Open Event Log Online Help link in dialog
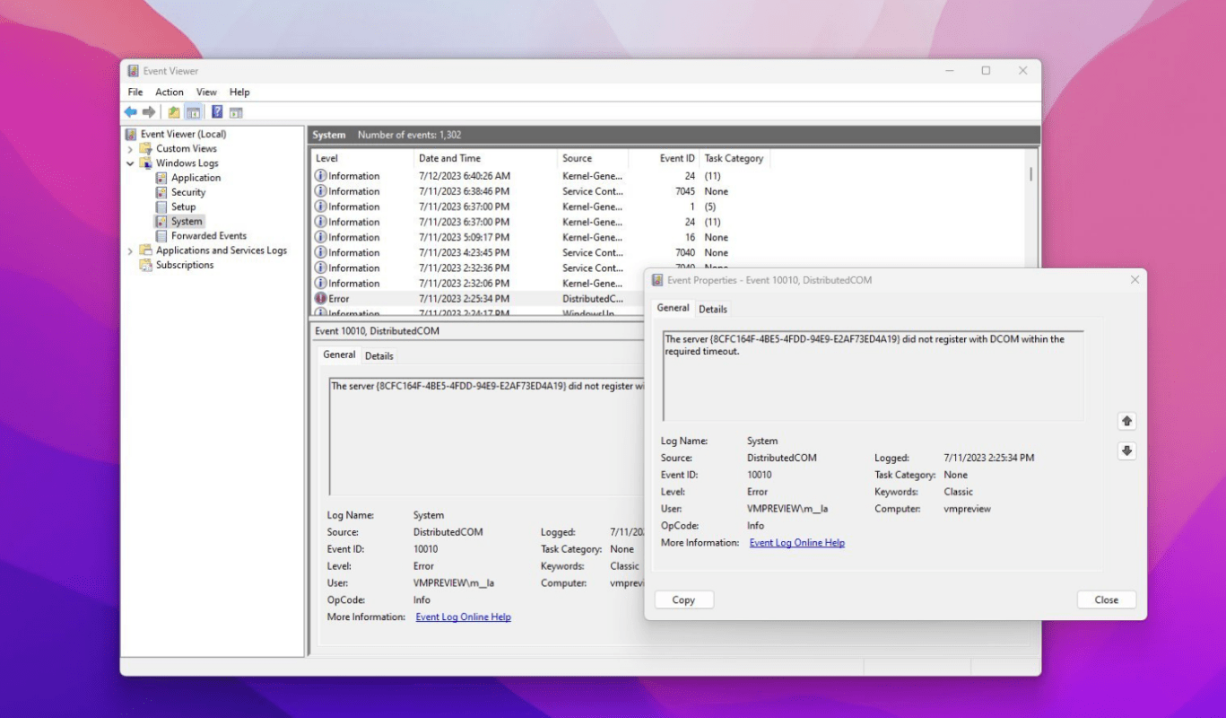 796,542
